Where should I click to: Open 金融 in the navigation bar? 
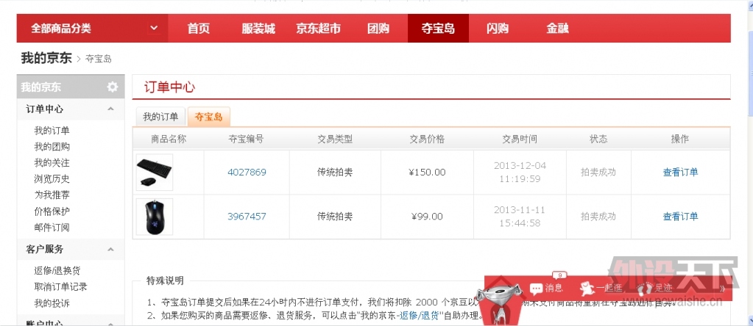(x=557, y=29)
